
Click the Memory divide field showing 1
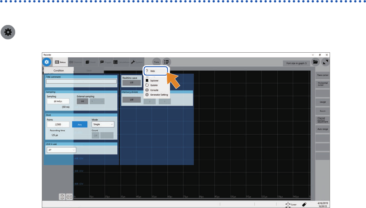point(165,101)
